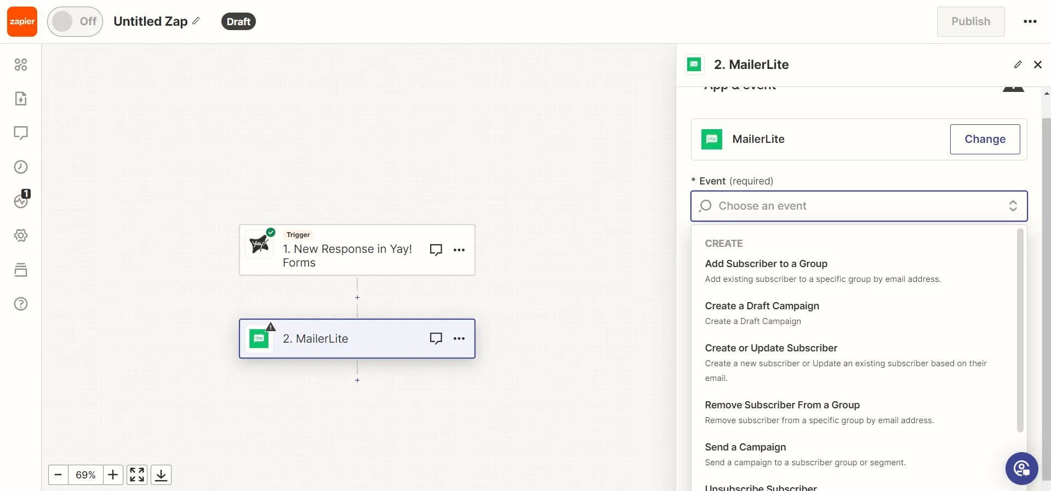Click the Draft status badge

(238, 21)
